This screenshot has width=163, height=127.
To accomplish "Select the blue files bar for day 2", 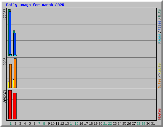I will pos(15,44).
